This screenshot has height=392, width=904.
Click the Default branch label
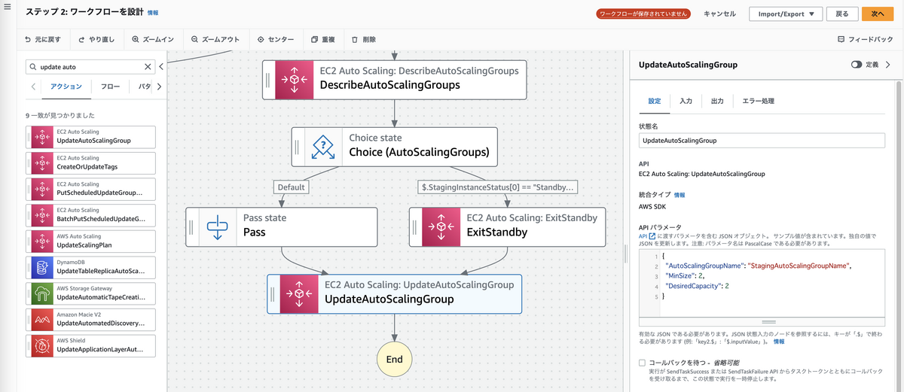[x=292, y=187]
